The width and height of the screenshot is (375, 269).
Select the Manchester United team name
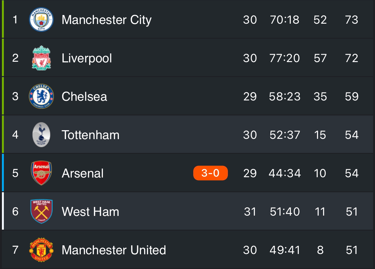[x=114, y=250]
